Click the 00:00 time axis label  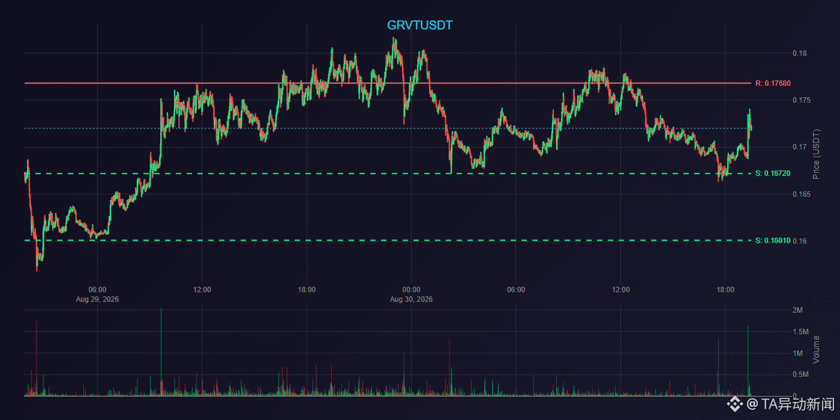point(411,290)
